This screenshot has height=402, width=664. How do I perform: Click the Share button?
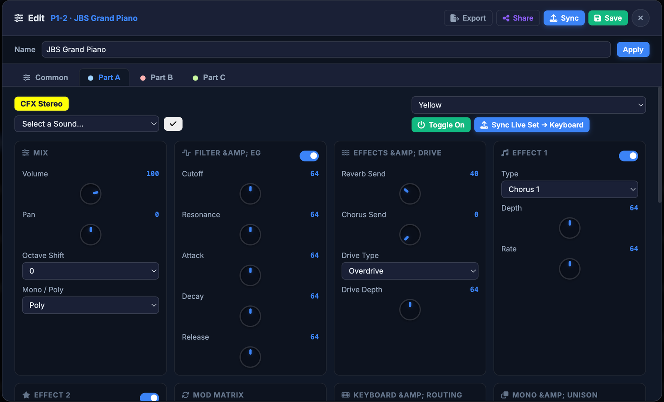pos(518,18)
